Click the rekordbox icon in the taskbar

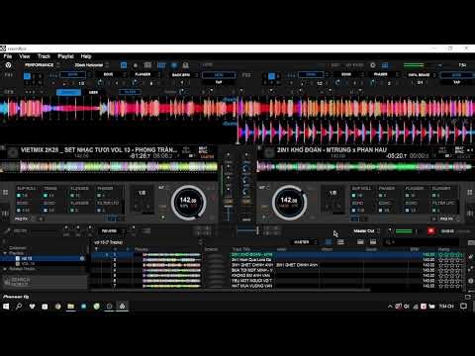(122, 307)
